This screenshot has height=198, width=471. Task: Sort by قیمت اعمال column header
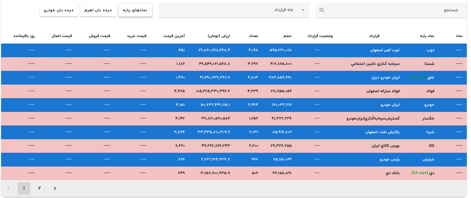click(x=62, y=36)
